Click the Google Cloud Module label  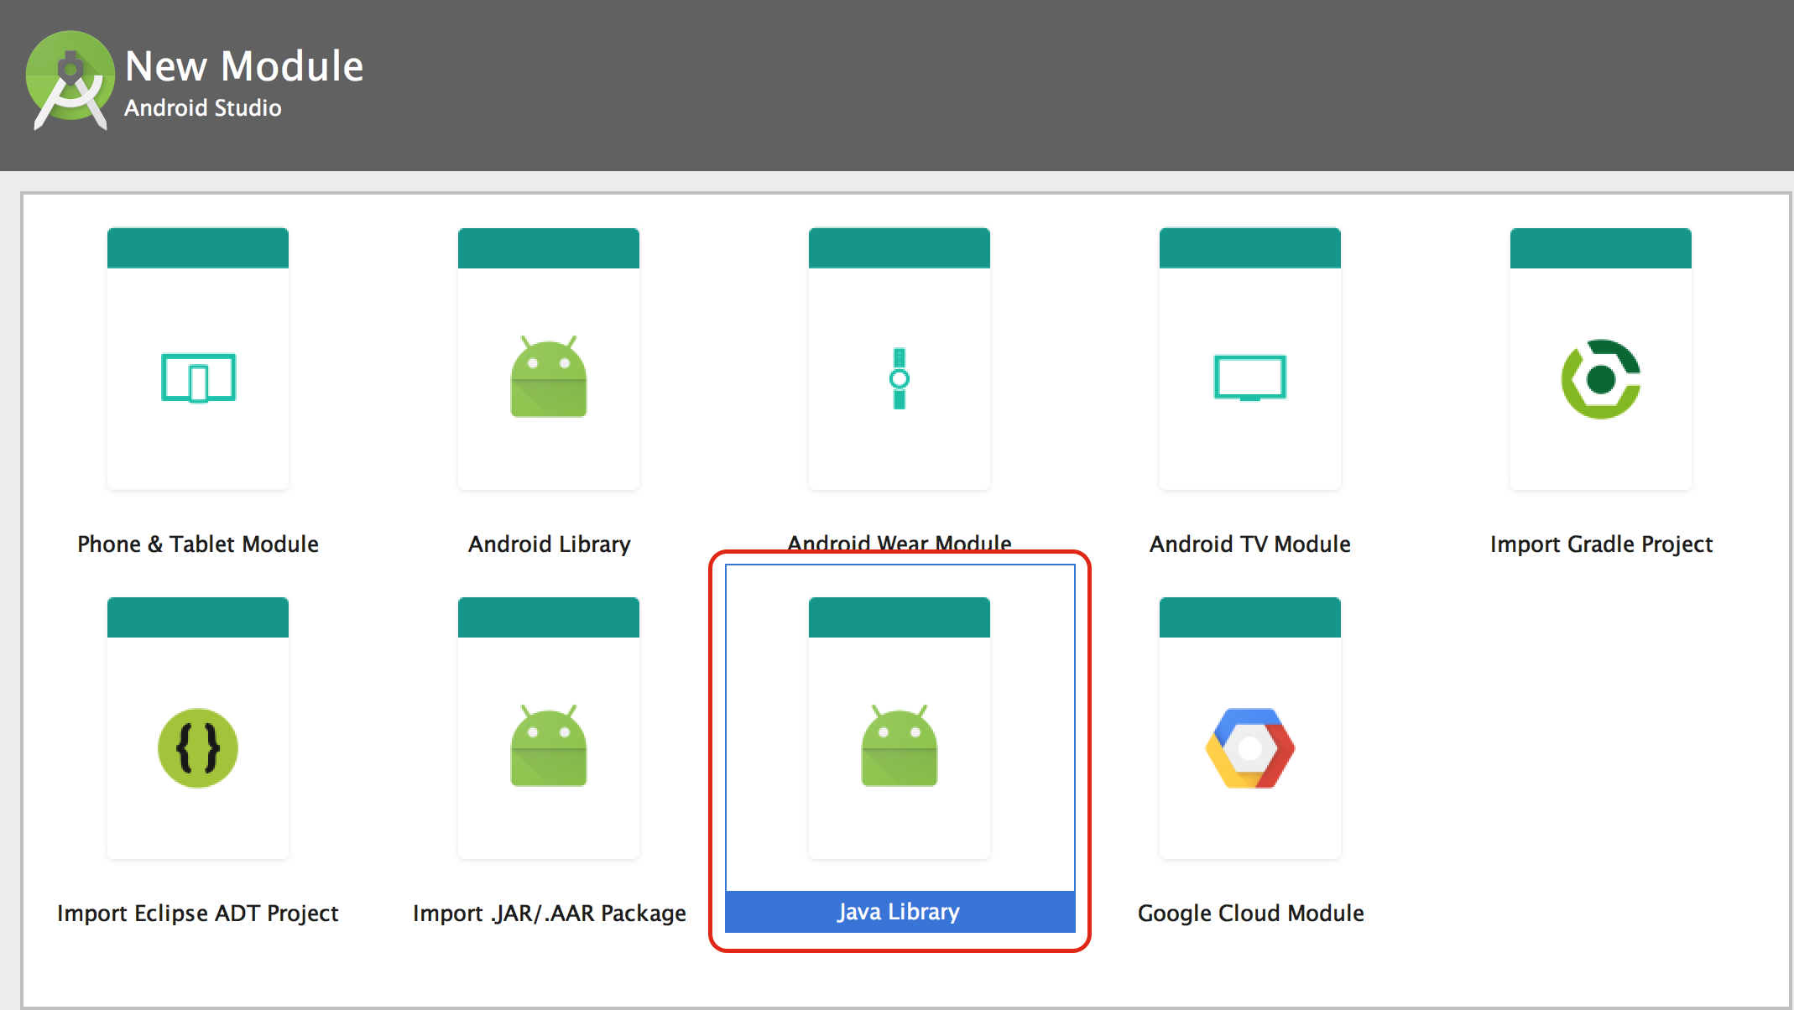[1250, 914]
